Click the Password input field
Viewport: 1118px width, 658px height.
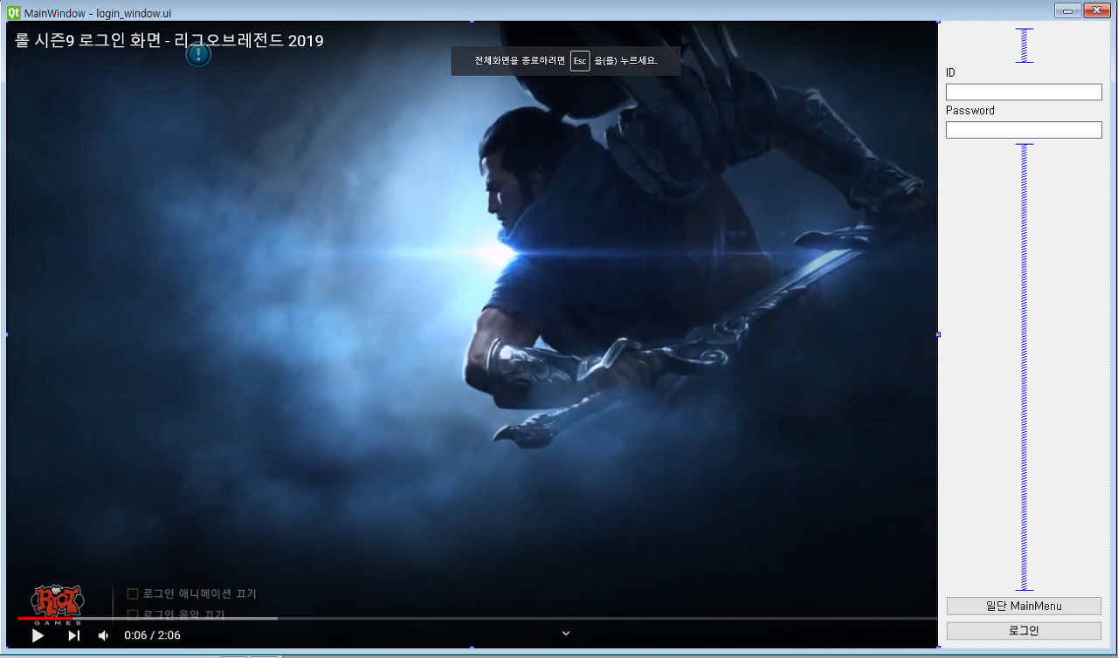[x=1024, y=130]
